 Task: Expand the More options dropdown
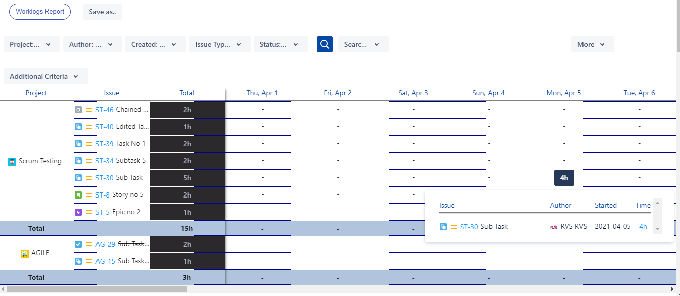pos(593,44)
